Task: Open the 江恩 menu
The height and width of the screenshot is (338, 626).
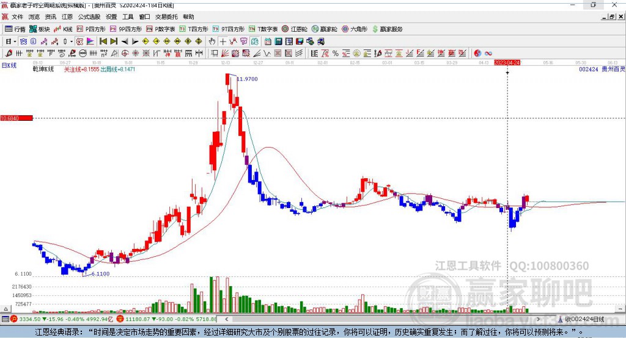Action: (67, 16)
